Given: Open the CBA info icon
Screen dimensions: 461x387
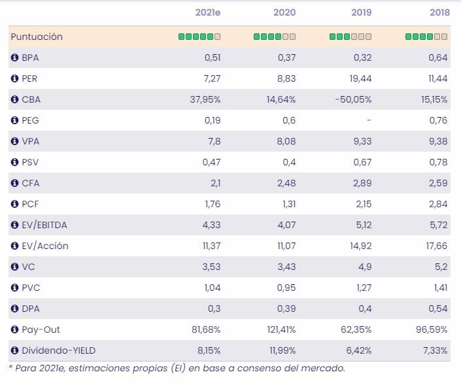Looking at the screenshot, I should 15,99.
